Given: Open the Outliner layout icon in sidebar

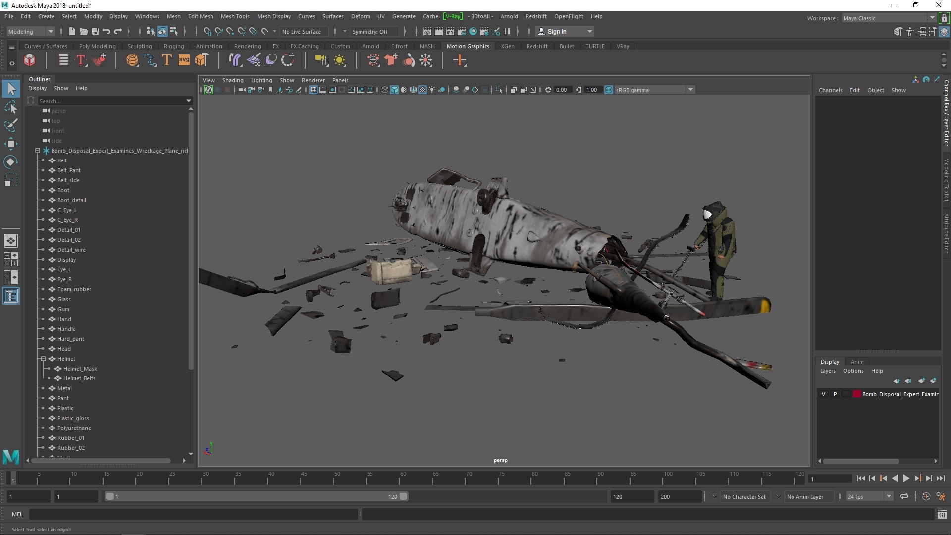Looking at the screenshot, I should click(11, 296).
